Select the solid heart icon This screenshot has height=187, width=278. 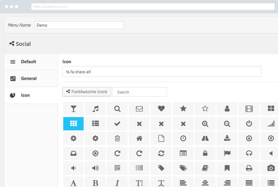(161, 109)
